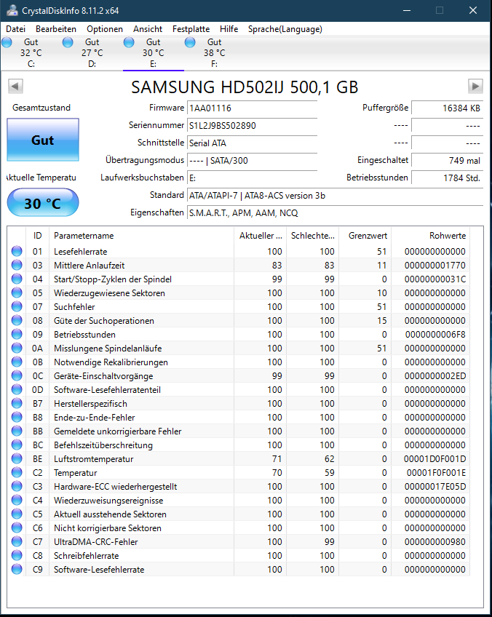Open the Ansicht menu

coord(148,28)
